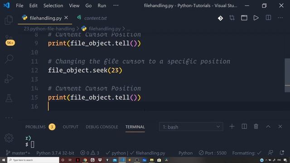This screenshot has width=290, height=163.
Task: Select the TERMINAL panel tab
Action: (135, 127)
